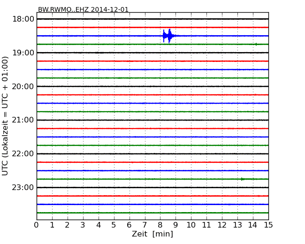Click x-axis tick label "14"

point(253,225)
